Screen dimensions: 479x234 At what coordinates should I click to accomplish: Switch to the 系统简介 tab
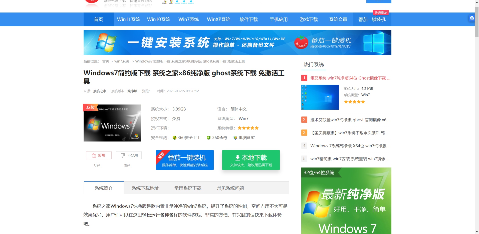click(x=104, y=188)
